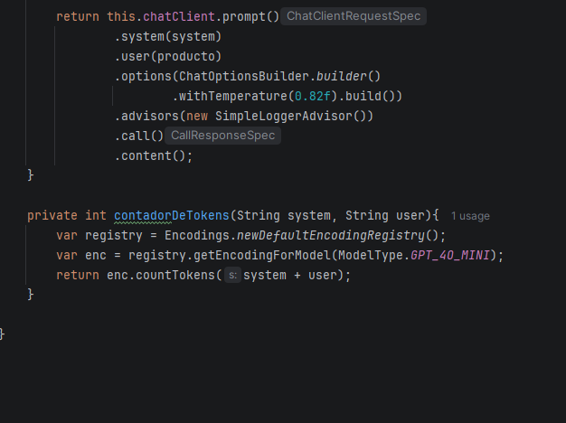The height and width of the screenshot is (423, 566).
Task: Click the CallResponseSpec inlay hint
Action: tap(223, 136)
